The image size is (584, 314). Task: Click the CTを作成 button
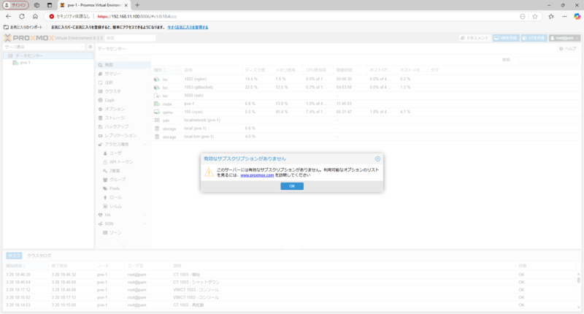pyautogui.click(x=534, y=38)
